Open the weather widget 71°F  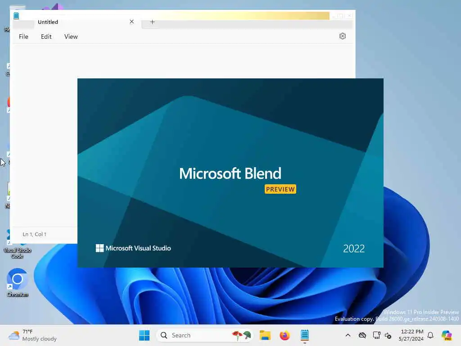(x=32, y=335)
